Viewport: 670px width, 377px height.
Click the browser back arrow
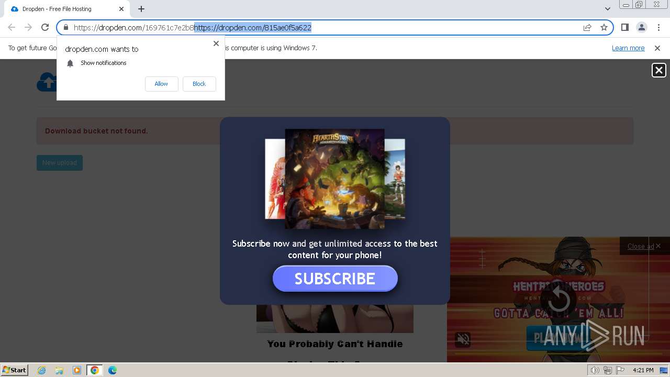(12, 27)
